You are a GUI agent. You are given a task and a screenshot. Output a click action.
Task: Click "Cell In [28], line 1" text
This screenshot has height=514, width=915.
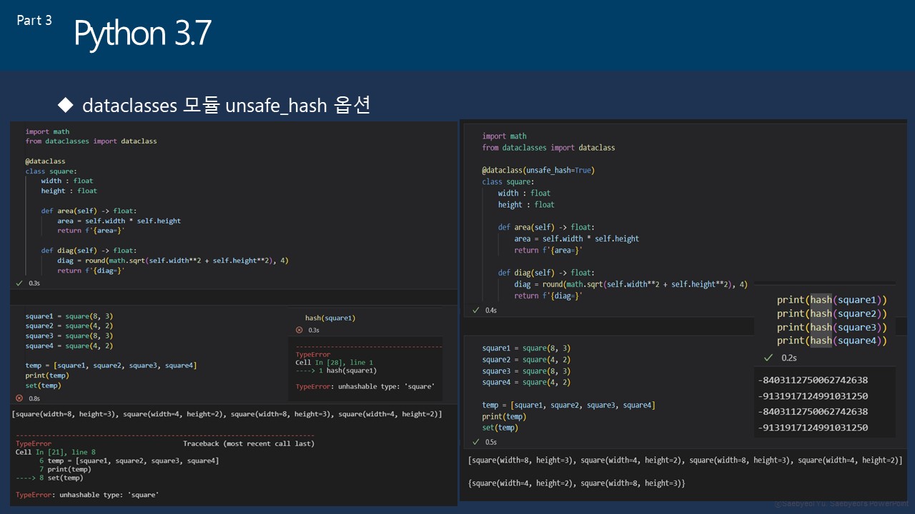tap(335, 363)
